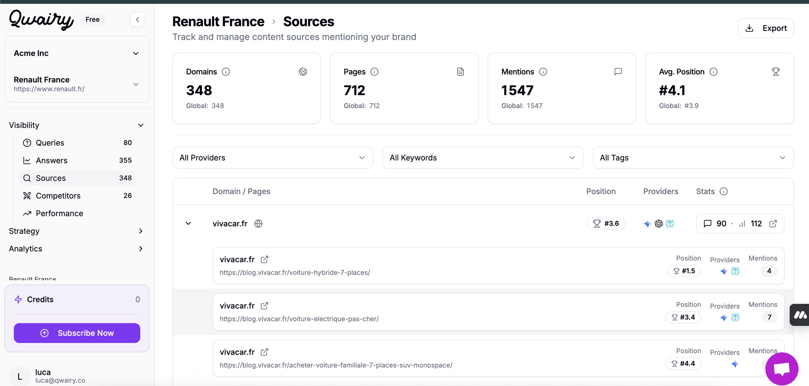
Task: Click the Perplexity provider icon in vivacar.fr row
Action: [670, 224]
